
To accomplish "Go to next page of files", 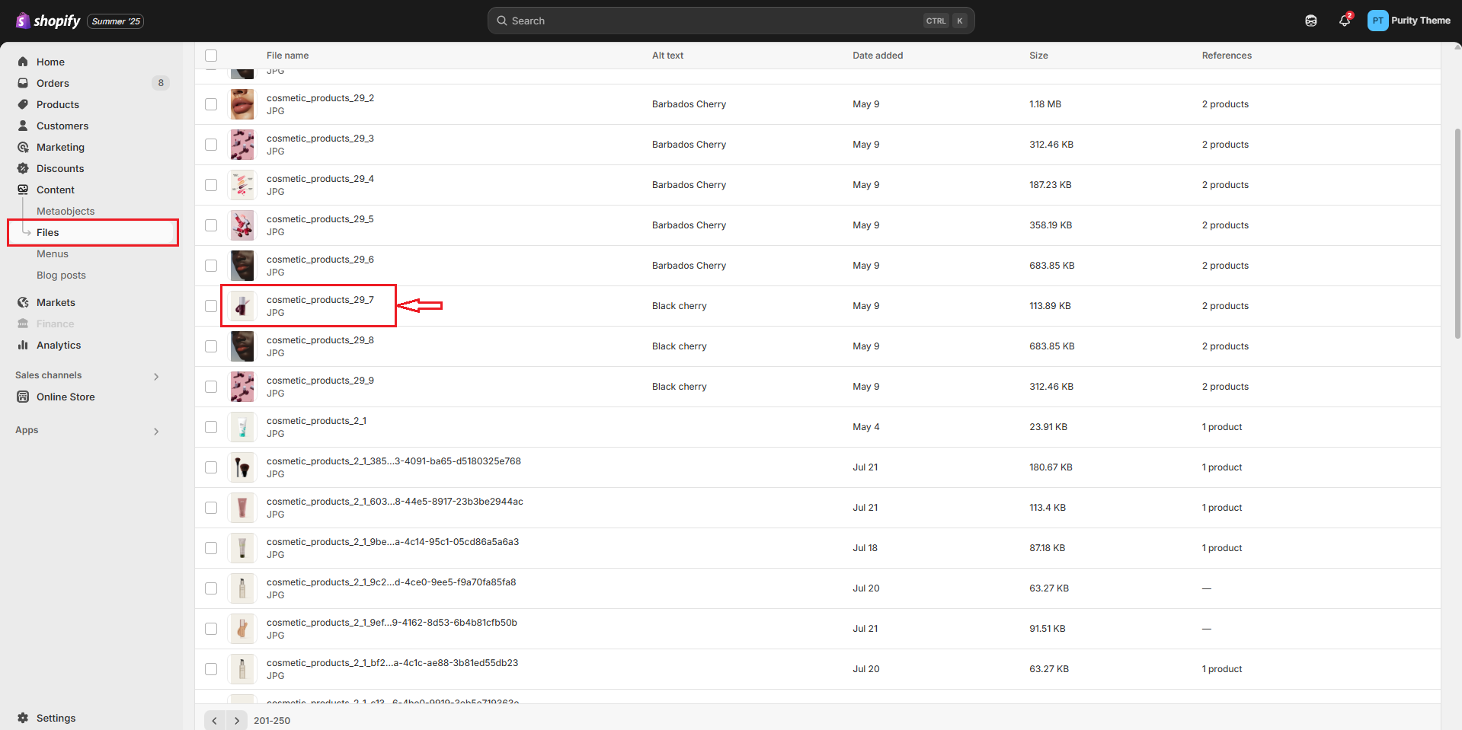I will [237, 720].
